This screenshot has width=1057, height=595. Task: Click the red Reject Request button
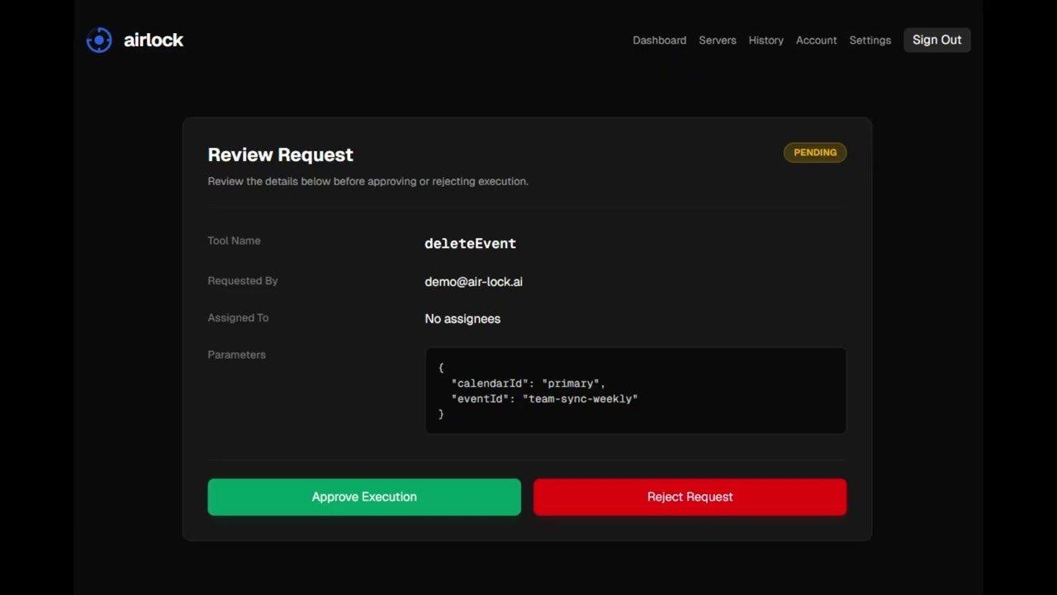click(690, 497)
